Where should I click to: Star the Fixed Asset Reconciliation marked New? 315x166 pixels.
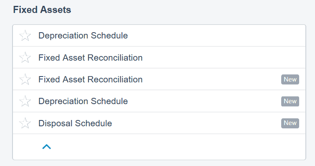pyautogui.click(x=25, y=79)
